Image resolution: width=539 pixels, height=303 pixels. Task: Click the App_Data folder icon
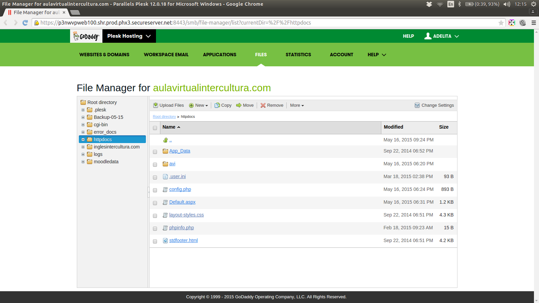coord(165,151)
